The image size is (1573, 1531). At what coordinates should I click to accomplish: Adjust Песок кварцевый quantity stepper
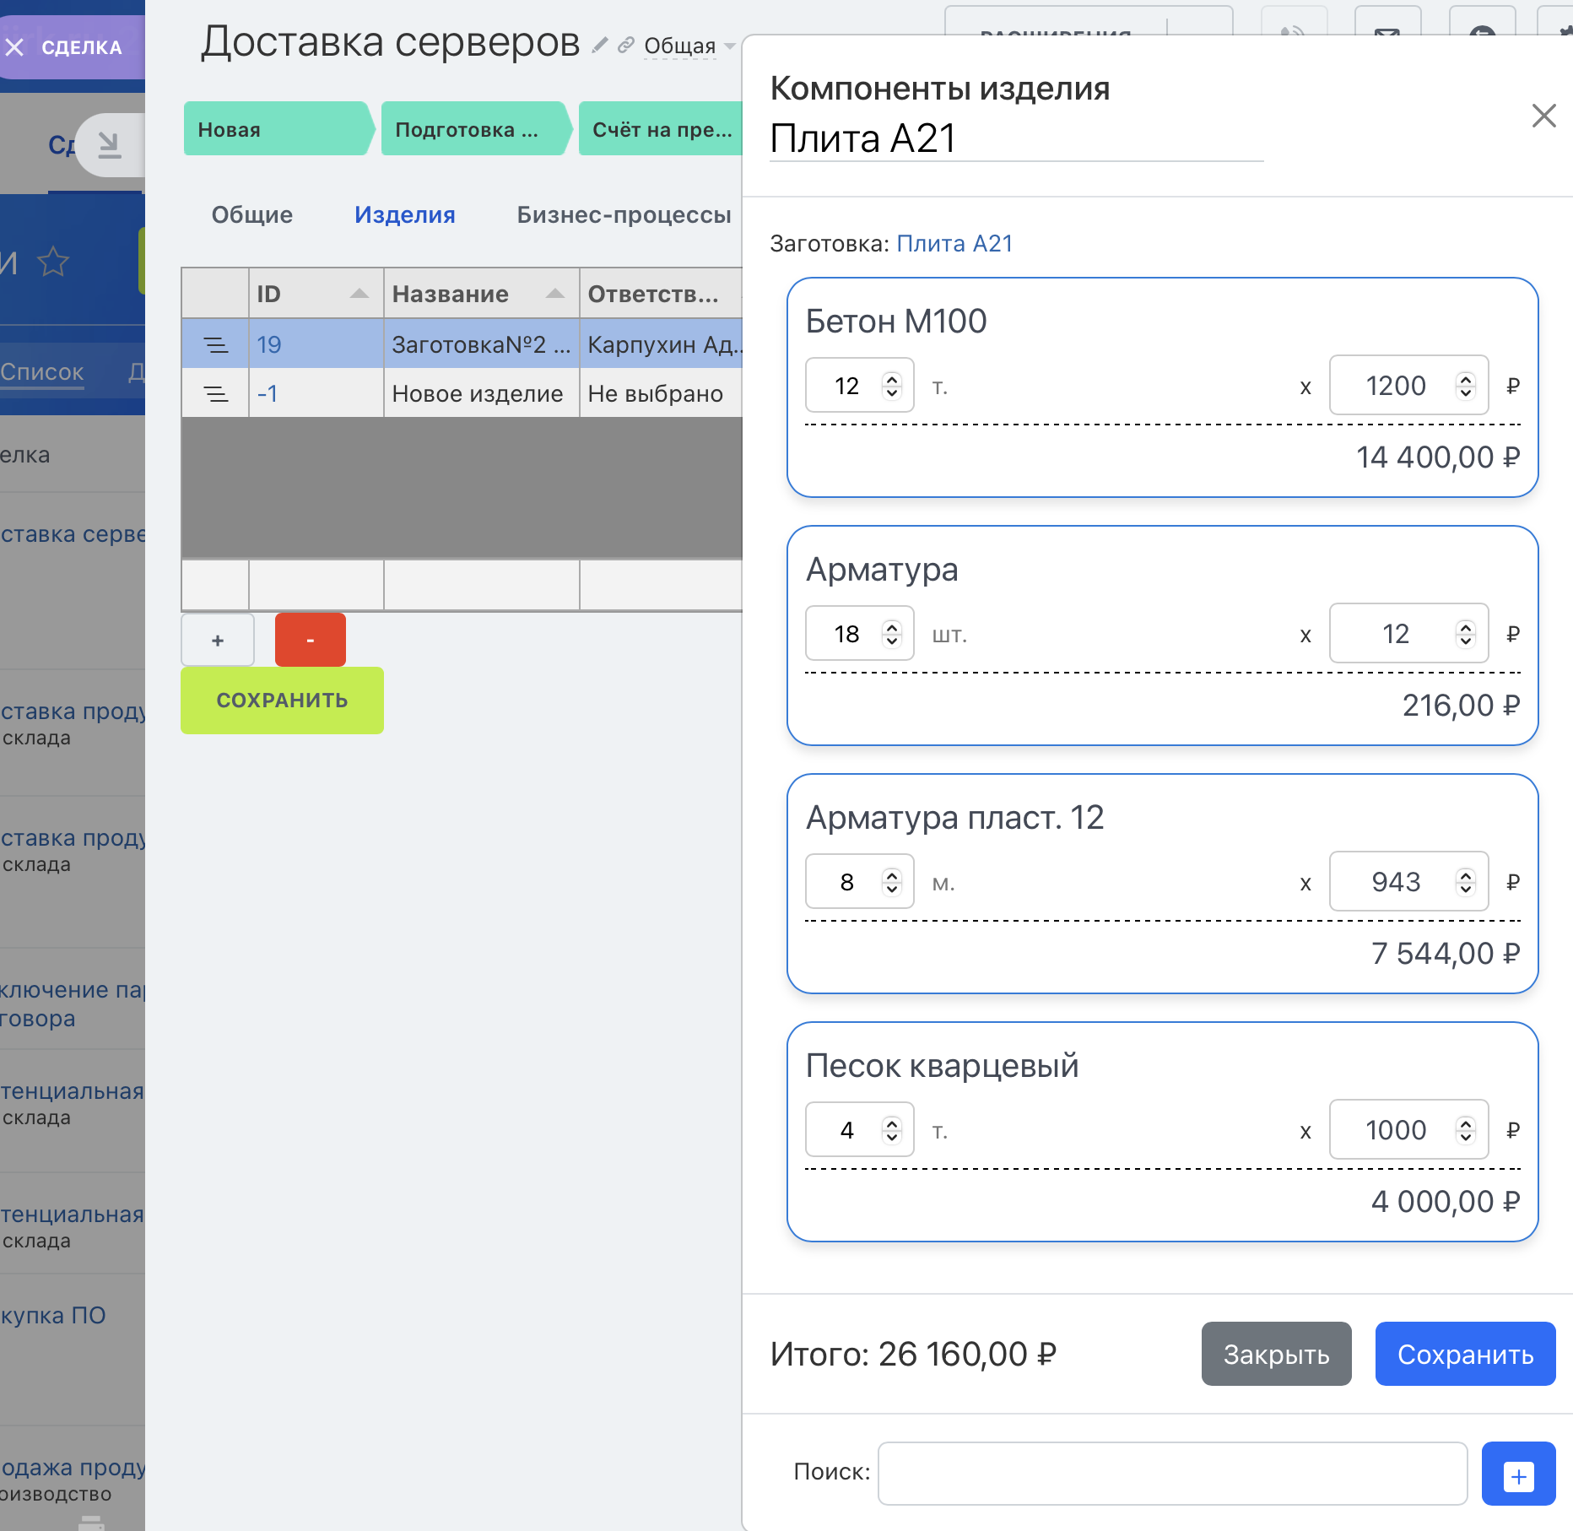[x=892, y=1130]
